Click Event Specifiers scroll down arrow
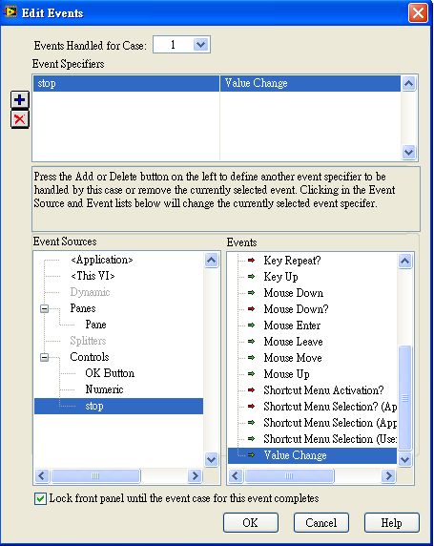Screen dimensions: 434x546 pos(408,152)
